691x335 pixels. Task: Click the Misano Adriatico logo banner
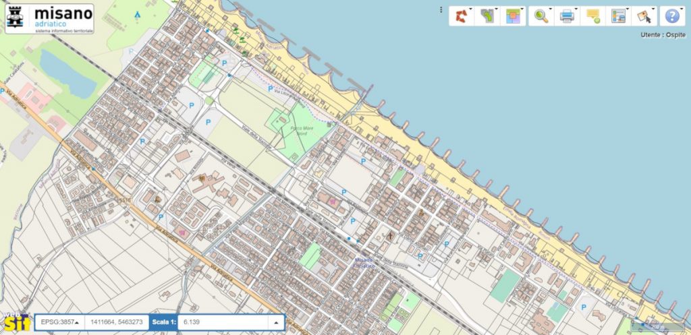pos(49,18)
